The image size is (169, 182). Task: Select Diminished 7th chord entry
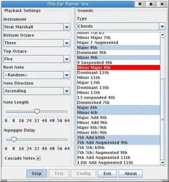[118, 102]
